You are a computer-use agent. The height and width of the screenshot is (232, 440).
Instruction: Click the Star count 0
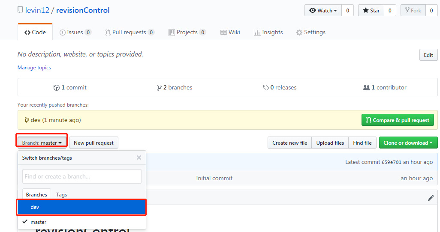point(390,10)
